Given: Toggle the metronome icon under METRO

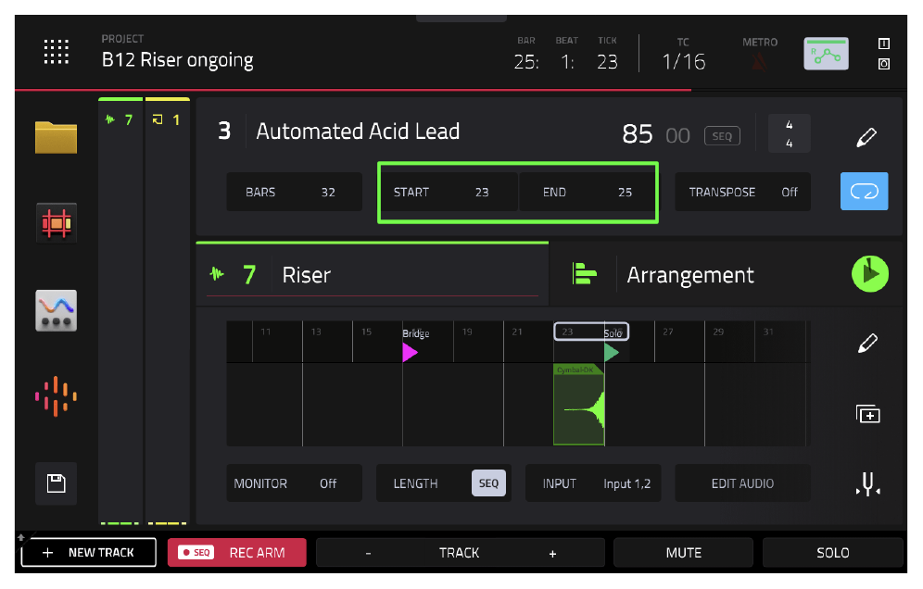Looking at the screenshot, I should 759,61.
